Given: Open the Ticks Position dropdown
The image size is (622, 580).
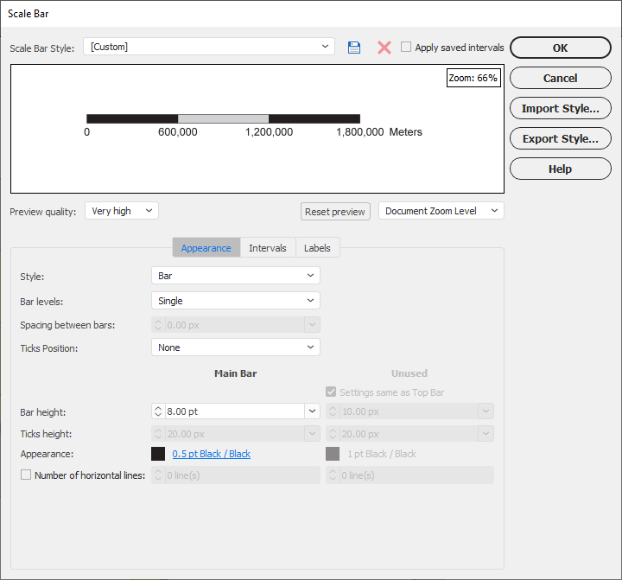Looking at the screenshot, I should coord(235,347).
